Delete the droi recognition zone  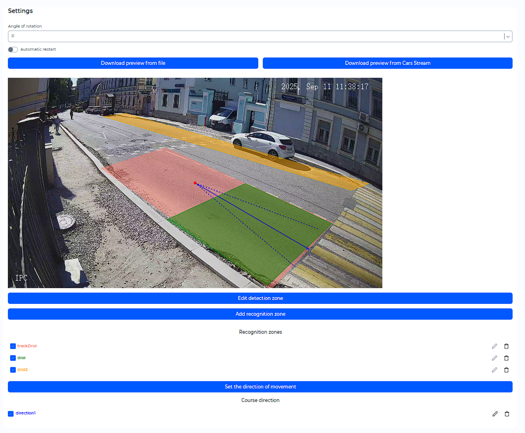pyautogui.click(x=506, y=357)
